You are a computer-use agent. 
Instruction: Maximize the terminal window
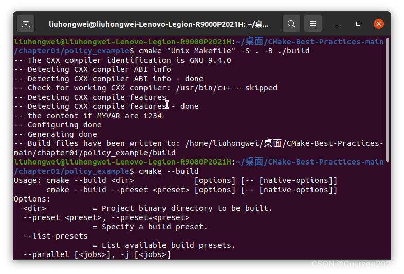358,24
